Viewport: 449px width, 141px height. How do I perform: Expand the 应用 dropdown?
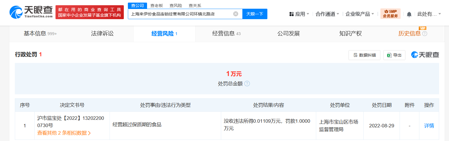299,14
